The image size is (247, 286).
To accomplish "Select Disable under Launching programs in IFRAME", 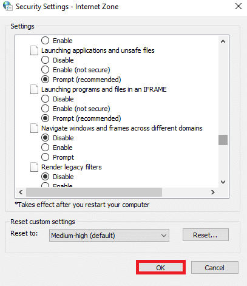I will pos(45,99).
